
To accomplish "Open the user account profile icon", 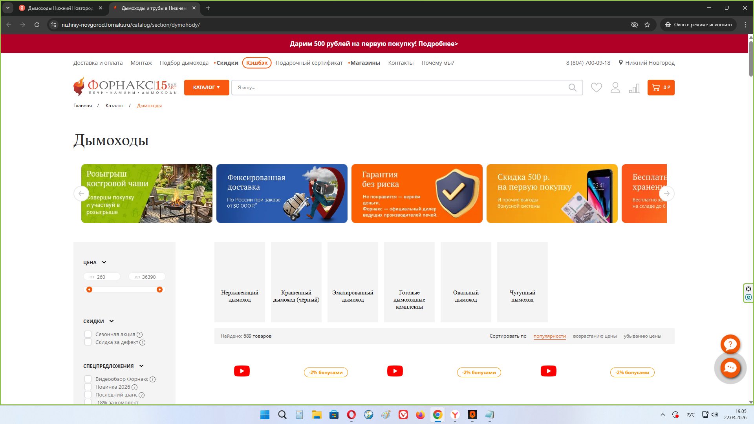I will tap(615, 88).
